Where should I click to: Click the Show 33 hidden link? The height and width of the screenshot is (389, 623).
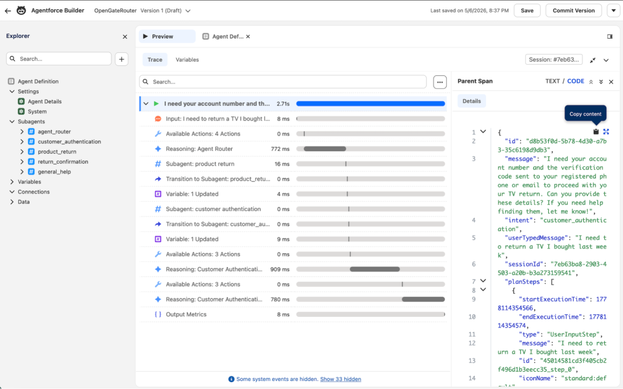[341, 379]
